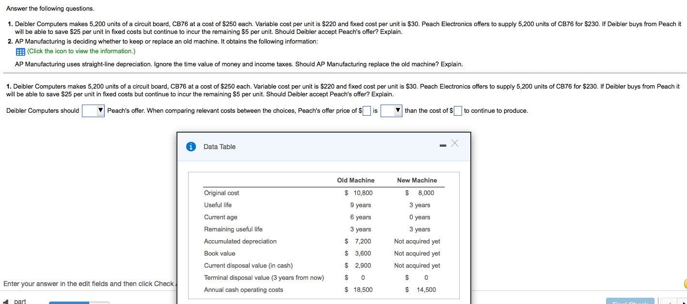Click the 'Useful life' row label

click(218, 205)
